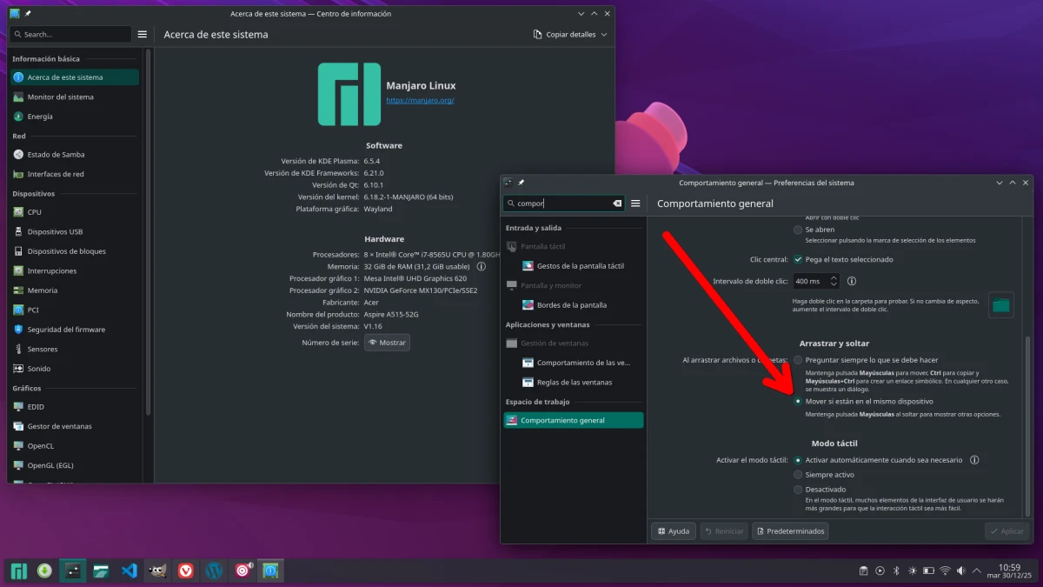The image size is (1043, 587).
Task: Click the WordPress taskbar icon
Action: 214,571
